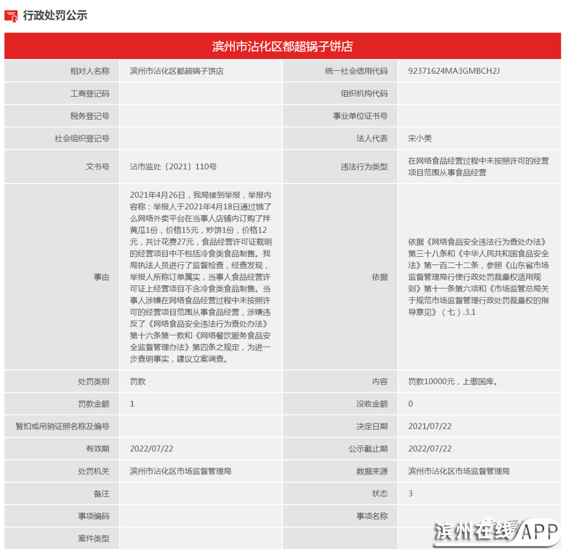Click the penalty content 罚款10000元，上缴国库。
This screenshot has width=565, height=551.
(453, 382)
